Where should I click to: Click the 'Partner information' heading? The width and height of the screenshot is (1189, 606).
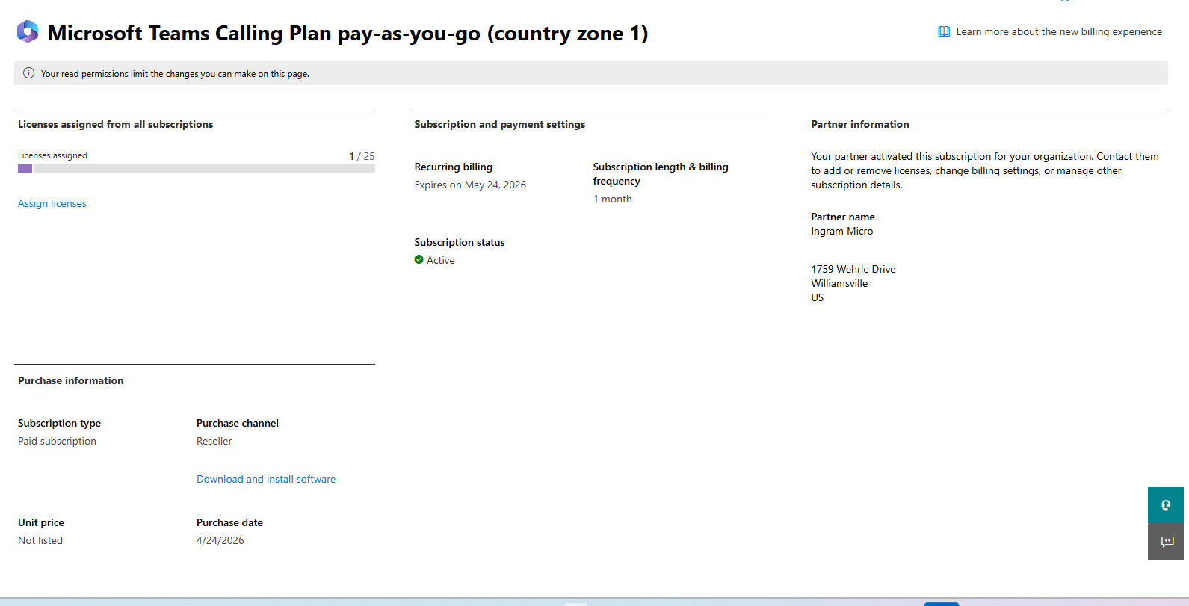click(x=860, y=124)
